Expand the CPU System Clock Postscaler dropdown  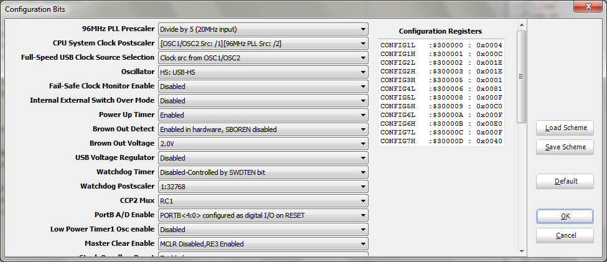point(263,44)
